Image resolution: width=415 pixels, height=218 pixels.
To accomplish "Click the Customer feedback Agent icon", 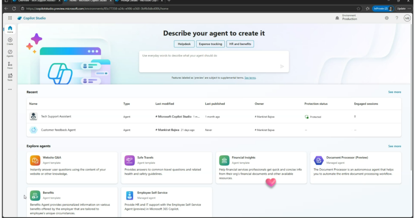I will 33,130.
